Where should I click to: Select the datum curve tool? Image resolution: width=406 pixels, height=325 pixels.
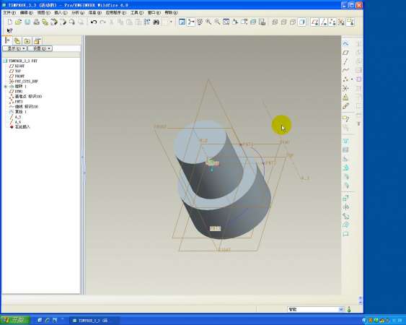345,70
